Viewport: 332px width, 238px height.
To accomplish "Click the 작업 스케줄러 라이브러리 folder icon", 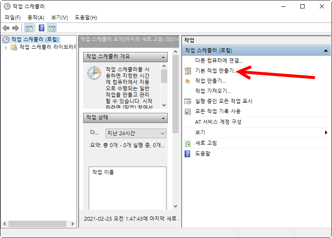I will pos(14,47).
